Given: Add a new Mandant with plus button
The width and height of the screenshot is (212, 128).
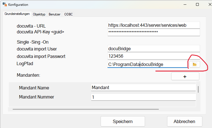Looking at the screenshot, I should click(x=185, y=76).
